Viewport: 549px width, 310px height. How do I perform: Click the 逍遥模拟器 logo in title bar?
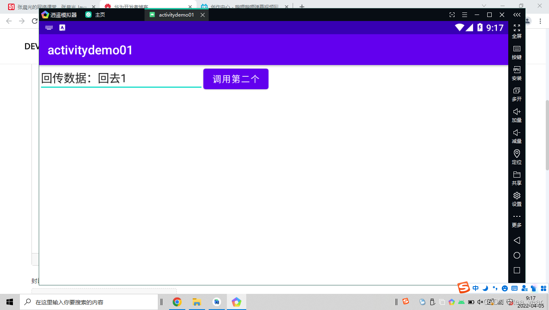pos(45,15)
